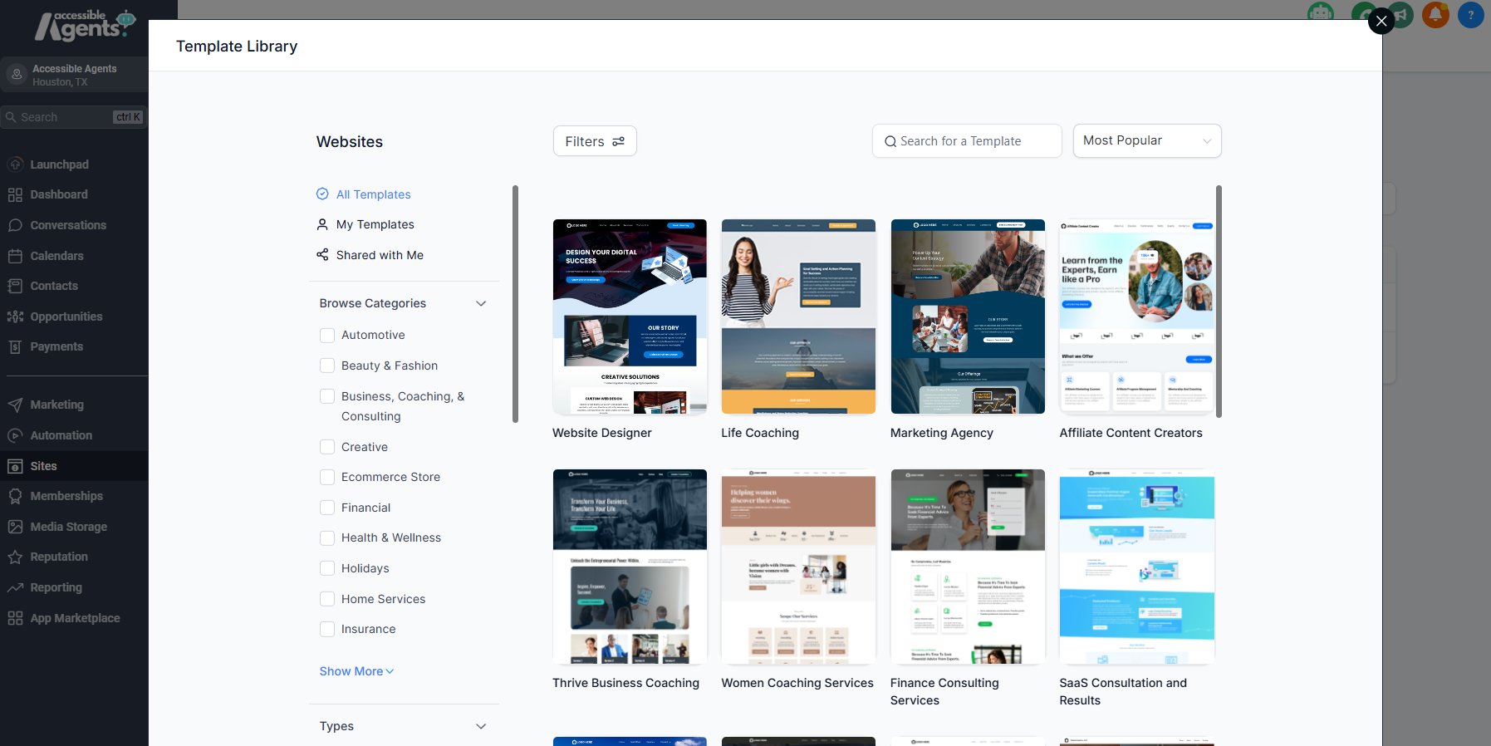Image resolution: width=1491 pixels, height=746 pixels.
Task: Click the Memberships icon in sidebar
Action: pyautogui.click(x=15, y=496)
